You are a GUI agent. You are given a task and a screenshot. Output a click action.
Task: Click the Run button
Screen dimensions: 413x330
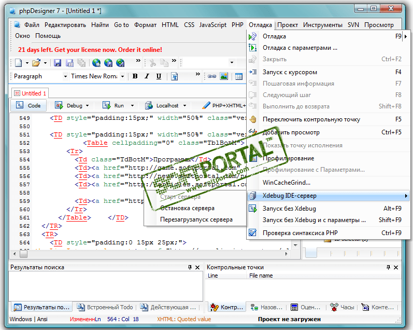pos(114,105)
